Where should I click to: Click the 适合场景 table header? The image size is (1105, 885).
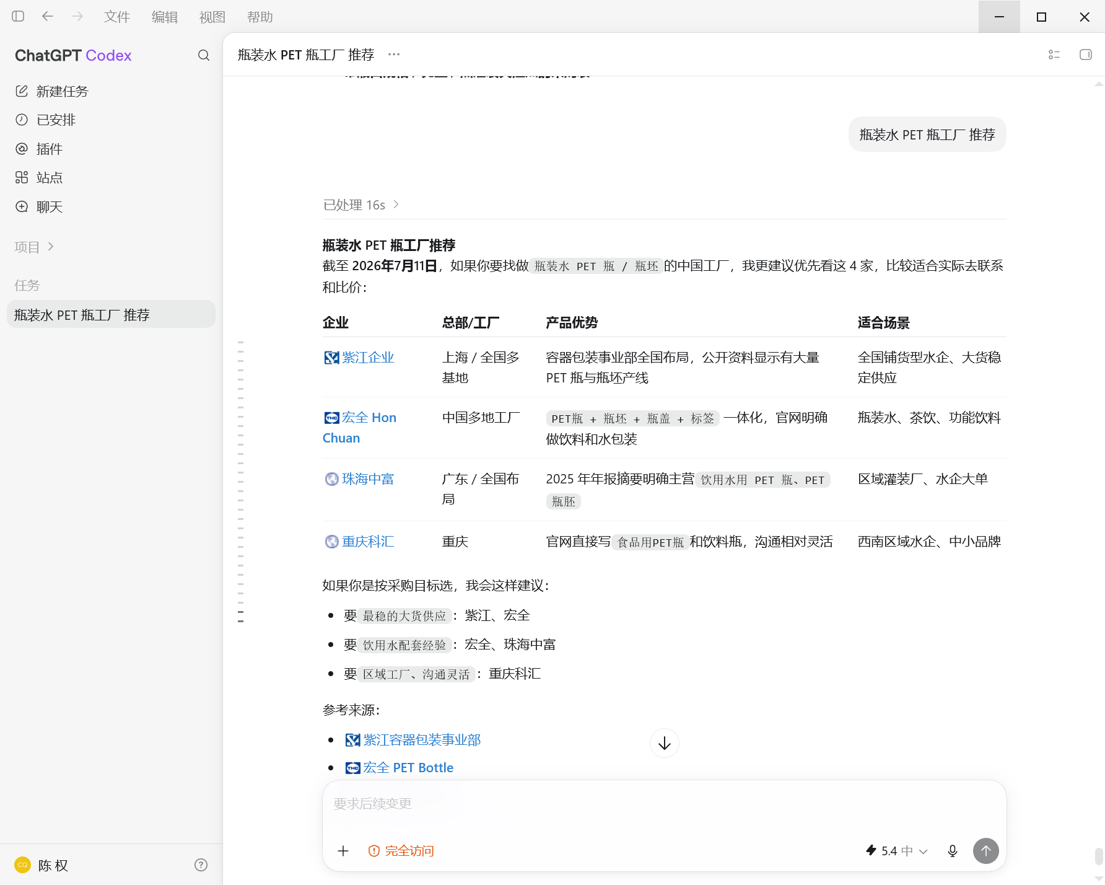(884, 323)
